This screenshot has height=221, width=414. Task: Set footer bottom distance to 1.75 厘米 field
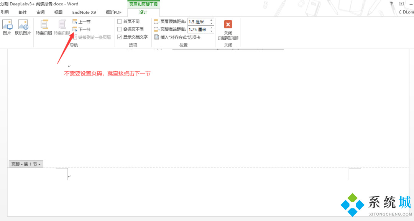coord(197,29)
